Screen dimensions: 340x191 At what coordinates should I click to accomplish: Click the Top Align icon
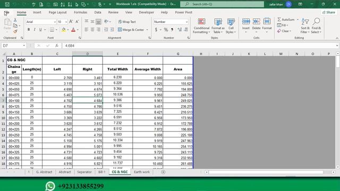coord(86,21)
